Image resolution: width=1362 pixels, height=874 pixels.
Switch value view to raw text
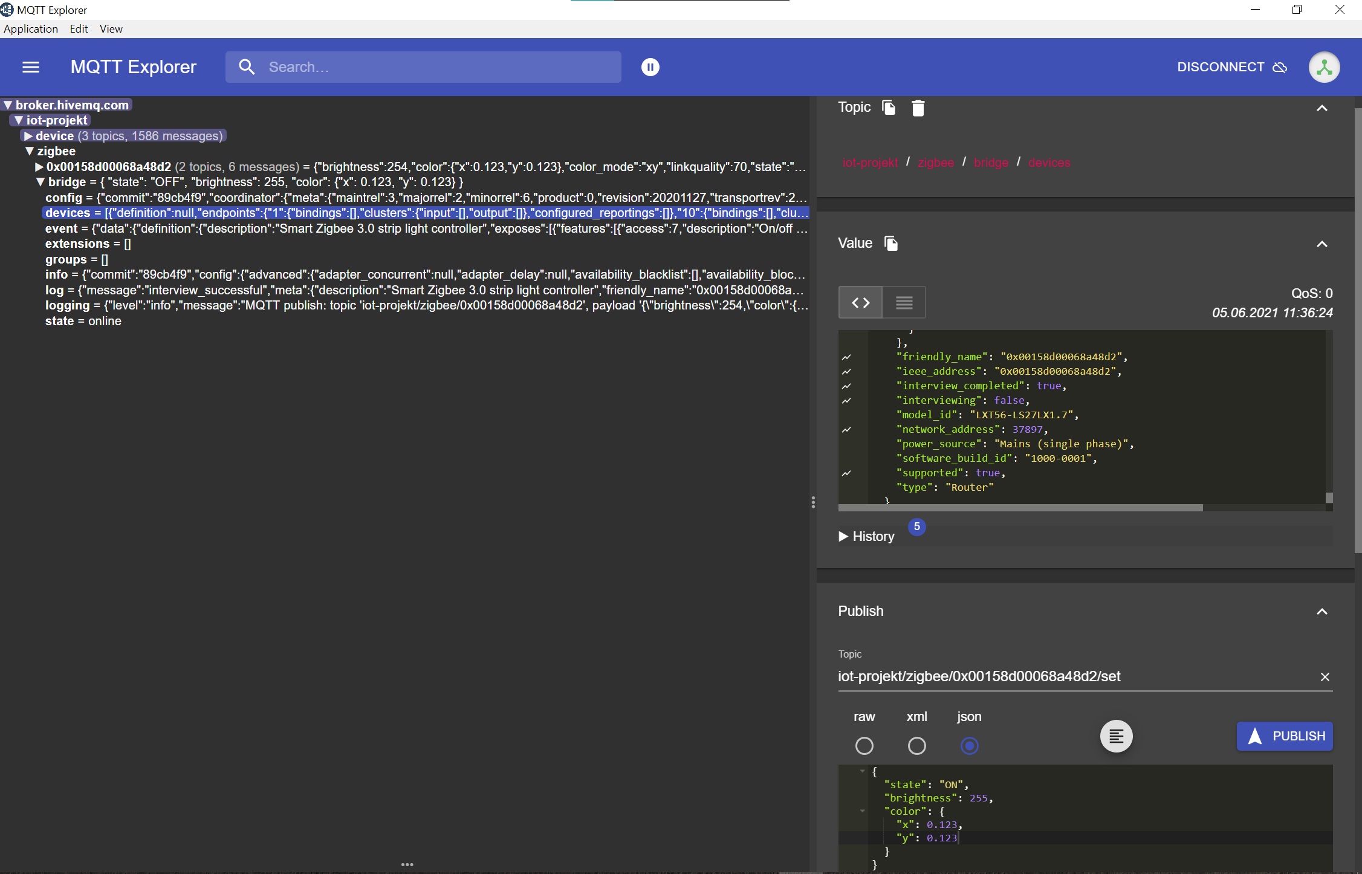point(904,302)
